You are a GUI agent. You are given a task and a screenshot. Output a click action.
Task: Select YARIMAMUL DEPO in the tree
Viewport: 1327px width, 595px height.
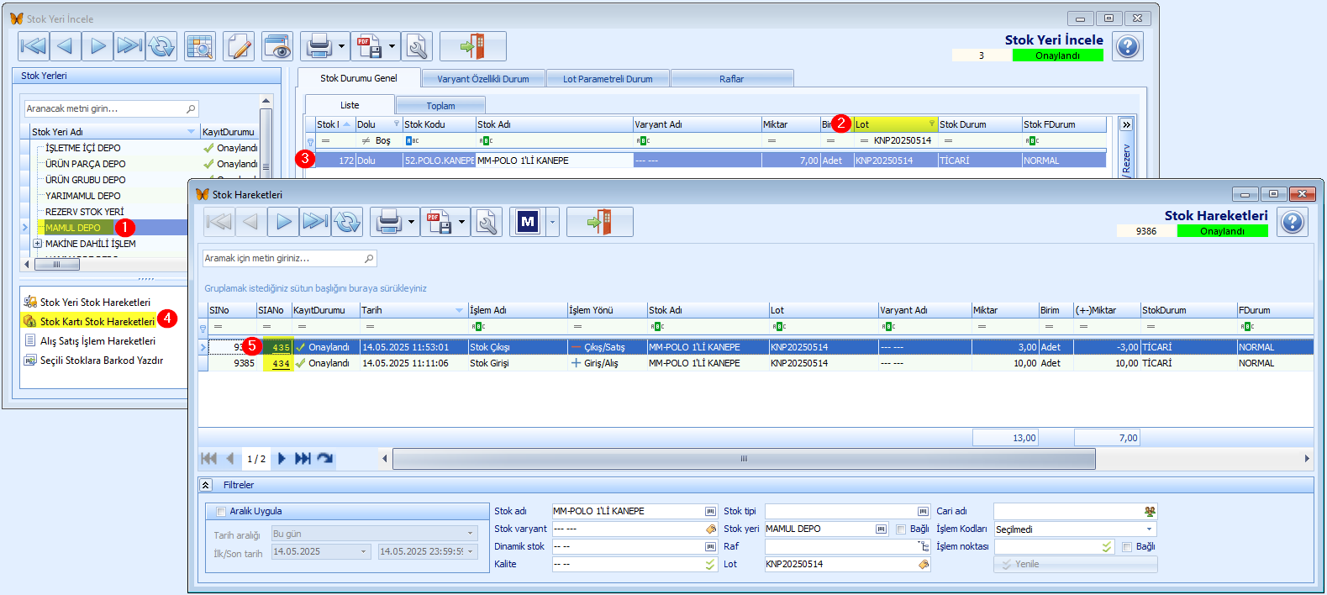82,196
